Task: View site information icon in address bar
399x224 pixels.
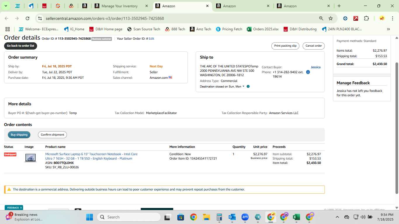Action: (40, 18)
